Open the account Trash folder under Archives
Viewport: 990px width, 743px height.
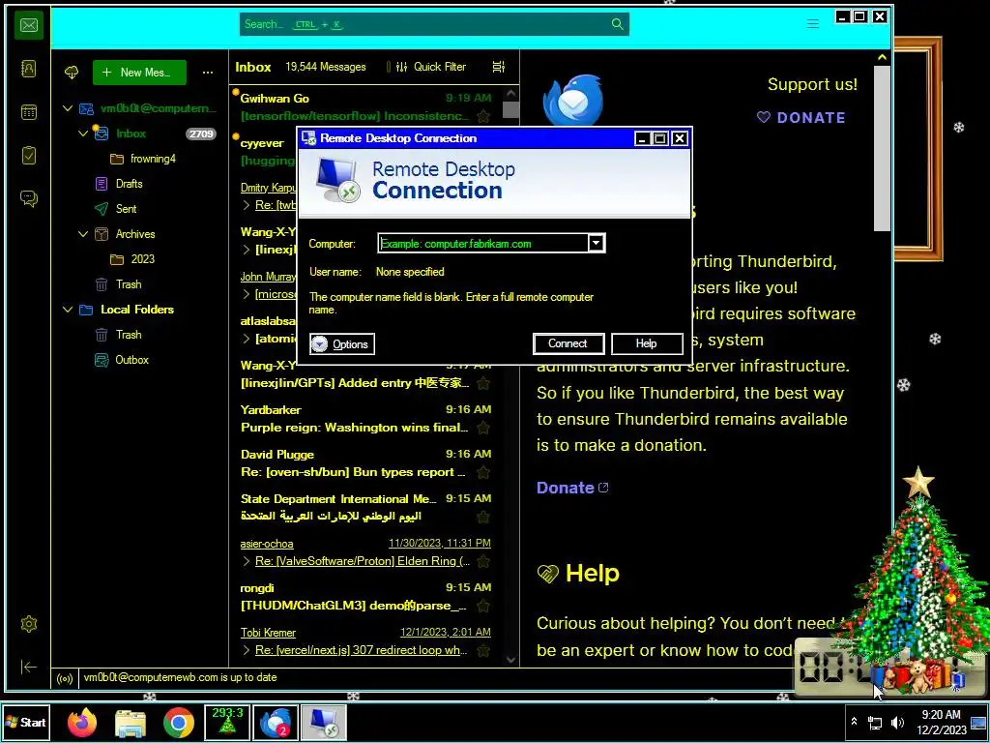(x=129, y=284)
